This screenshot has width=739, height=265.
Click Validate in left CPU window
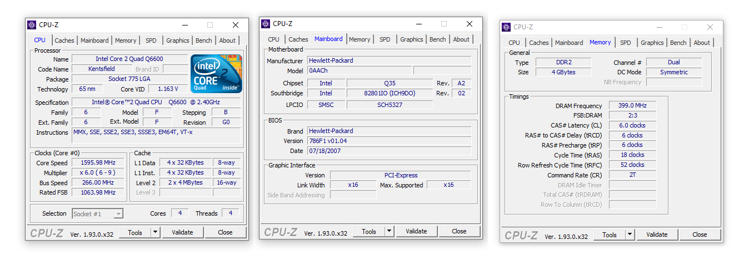[x=183, y=233]
